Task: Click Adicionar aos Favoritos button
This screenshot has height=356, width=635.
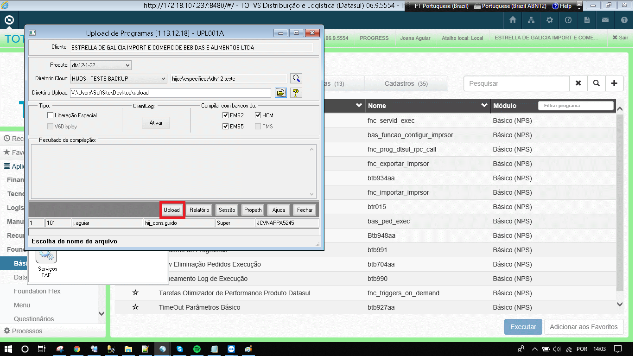Action: [x=584, y=327]
